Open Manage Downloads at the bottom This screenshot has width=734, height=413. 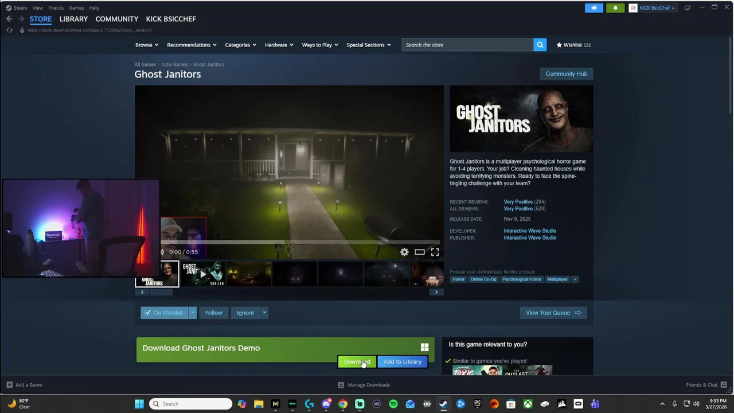[x=364, y=385]
